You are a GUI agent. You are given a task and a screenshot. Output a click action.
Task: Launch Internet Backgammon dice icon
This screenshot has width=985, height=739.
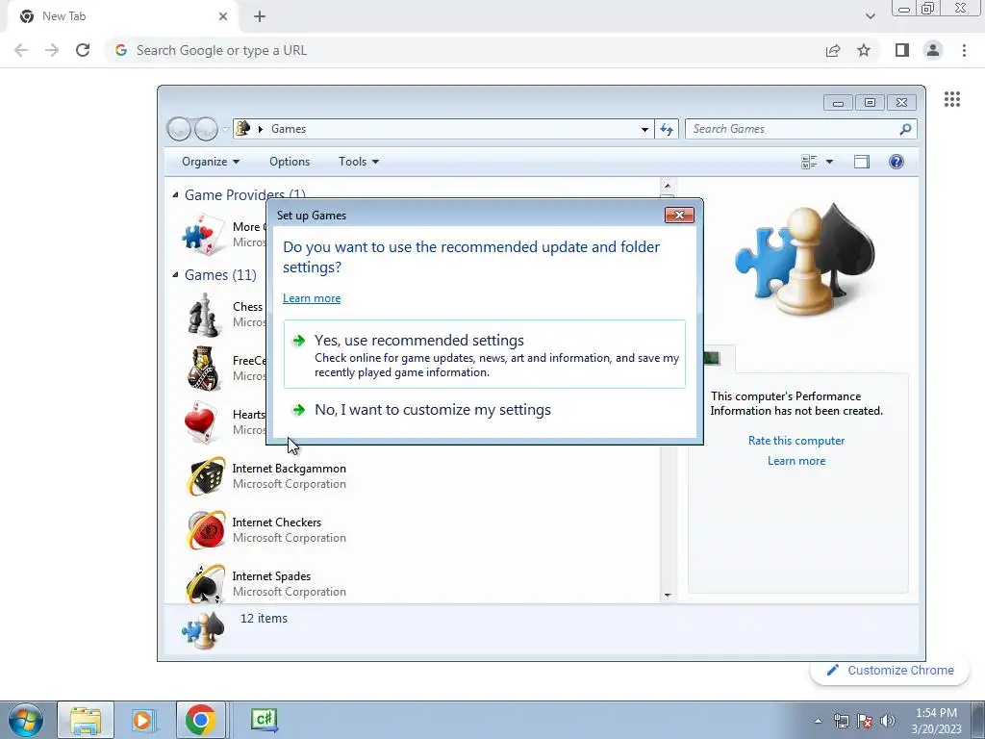[x=206, y=476]
